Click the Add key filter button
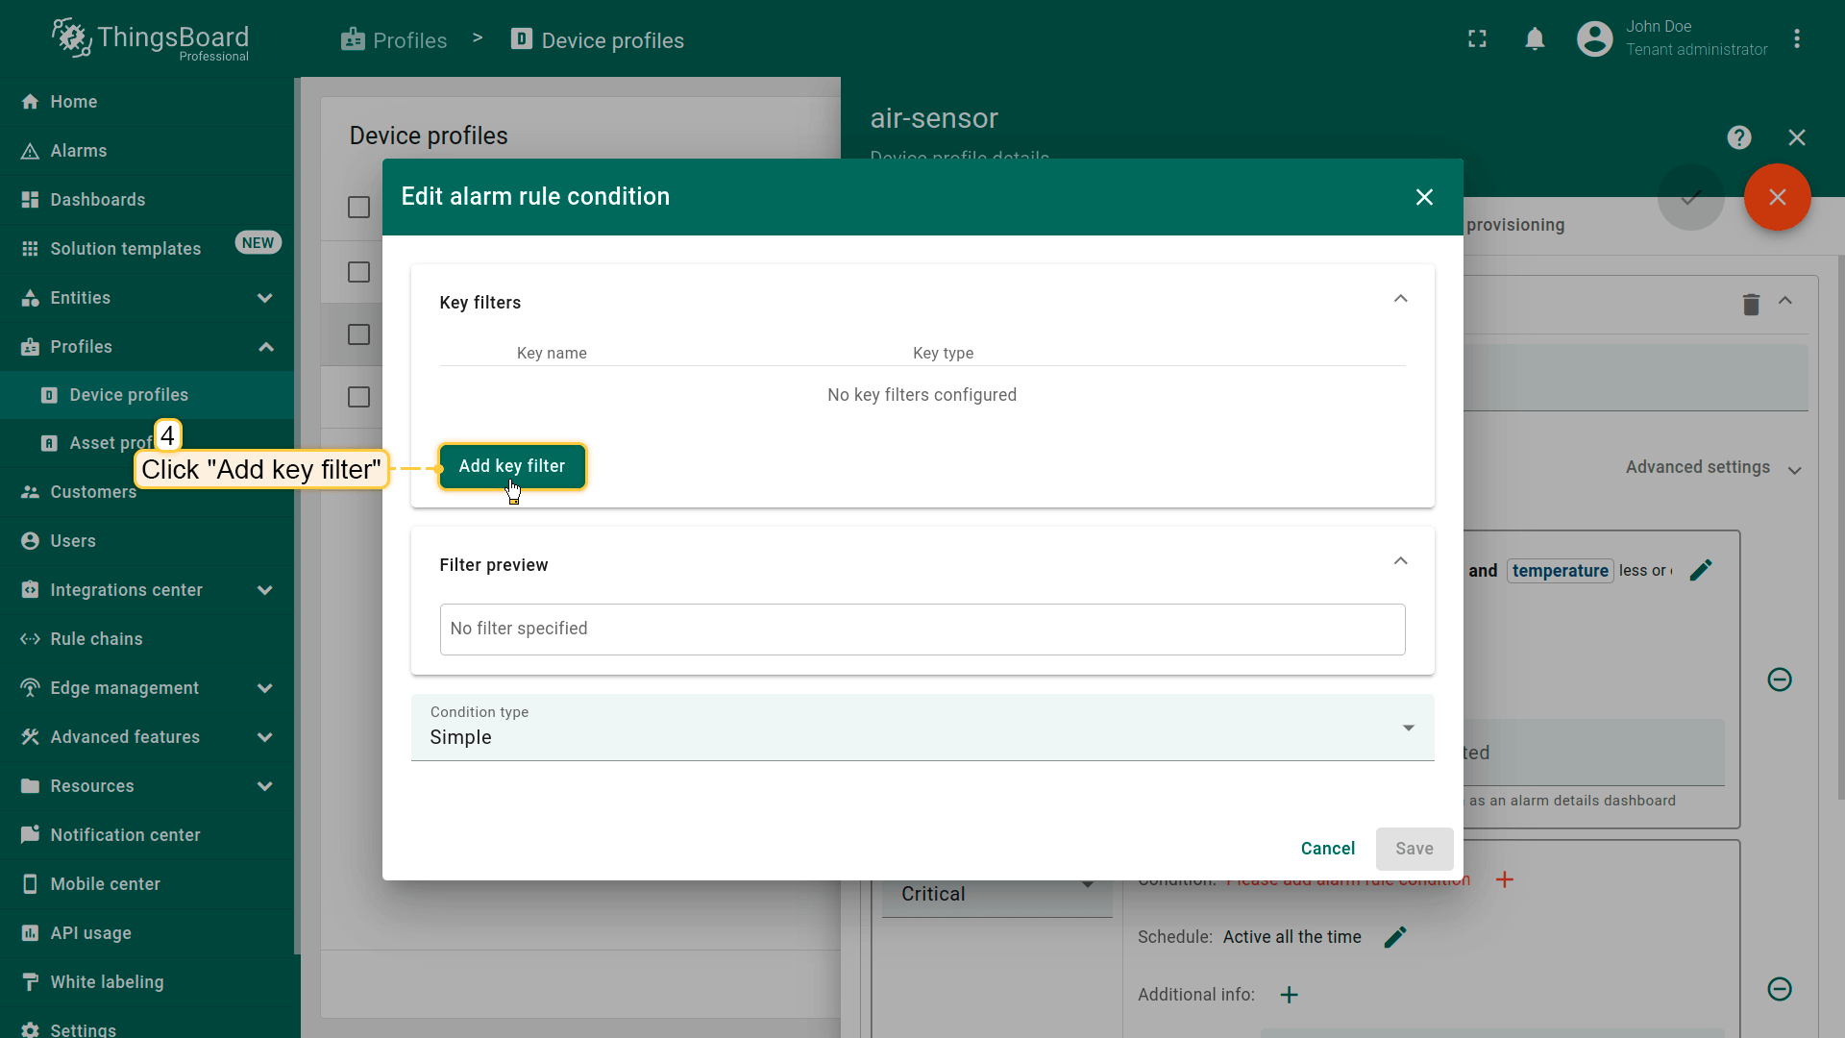The height and width of the screenshot is (1038, 1845). pos(511,466)
